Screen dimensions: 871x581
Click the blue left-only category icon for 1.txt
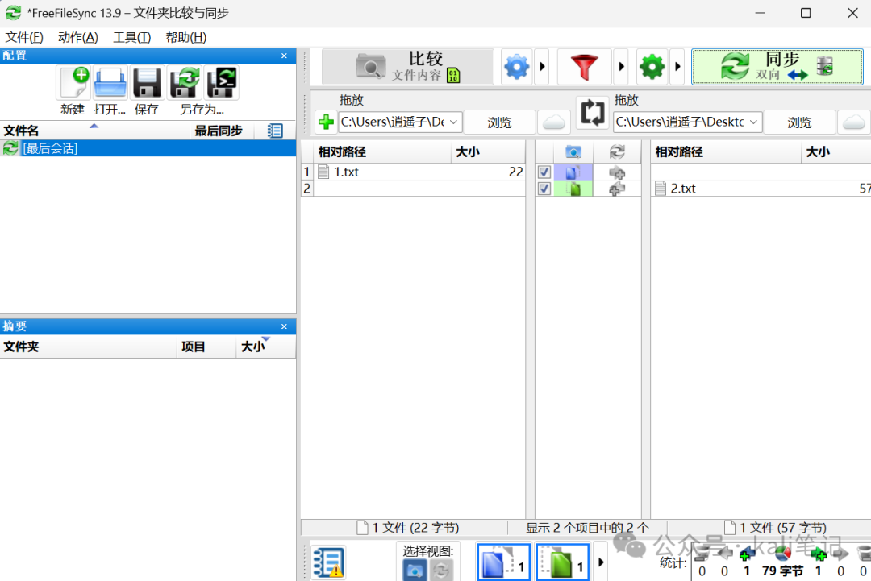(573, 172)
